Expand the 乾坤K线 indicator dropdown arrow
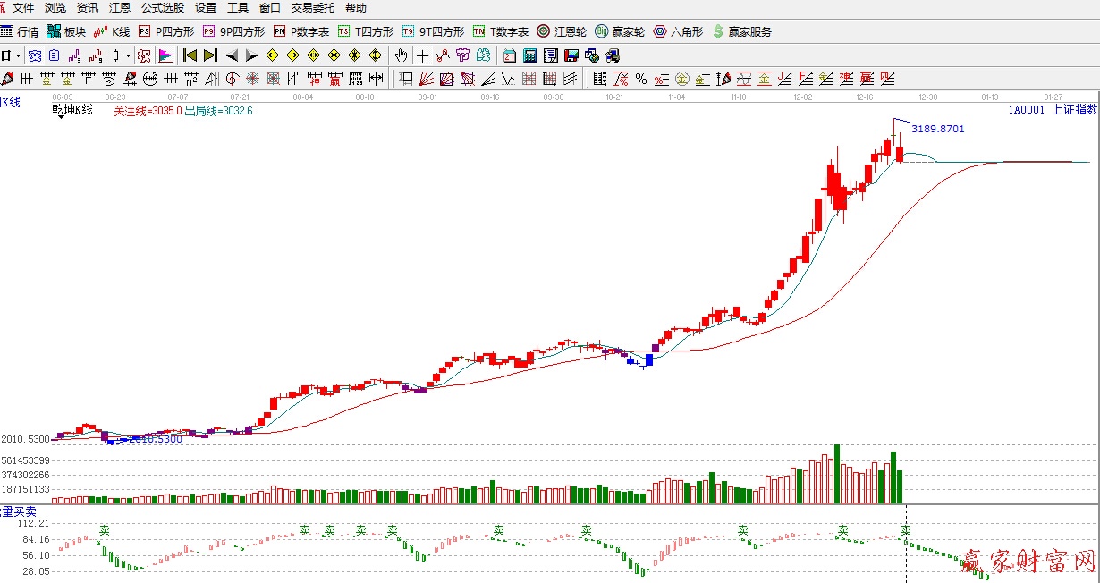The height and width of the screenshot is (583, 1100). point(61,117)
